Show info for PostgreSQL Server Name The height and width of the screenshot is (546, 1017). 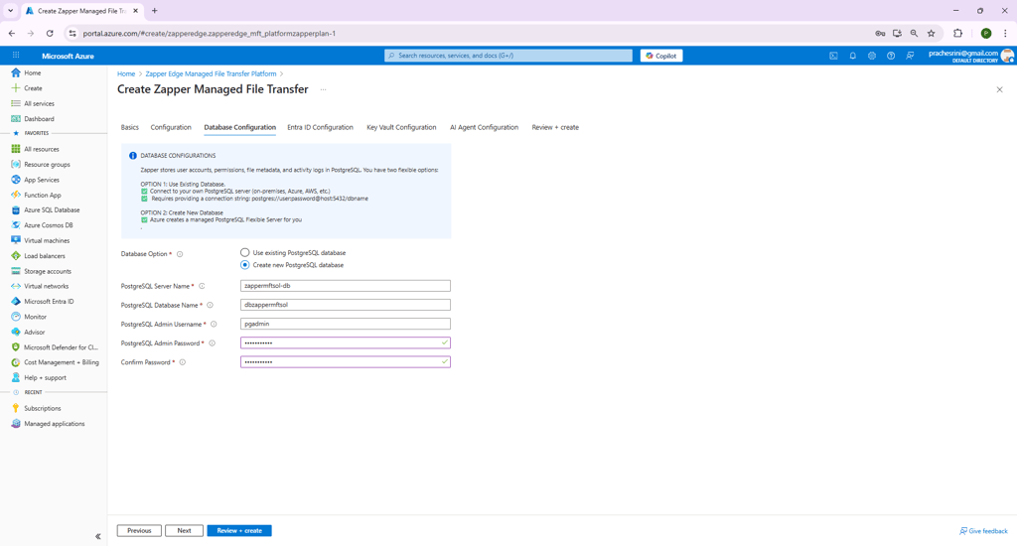pos(202,286)
